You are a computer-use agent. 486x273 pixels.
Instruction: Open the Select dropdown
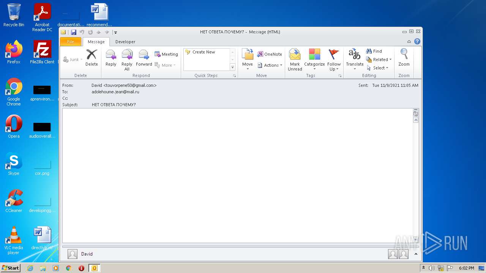pos(377,68)
